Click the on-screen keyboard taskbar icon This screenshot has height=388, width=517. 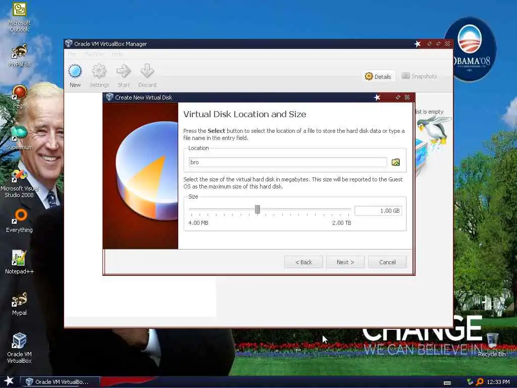click(447, 382)
